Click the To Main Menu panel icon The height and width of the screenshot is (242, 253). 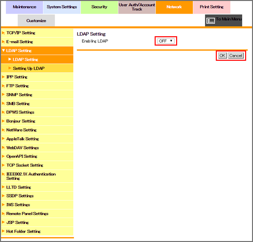tap(210, 21)
